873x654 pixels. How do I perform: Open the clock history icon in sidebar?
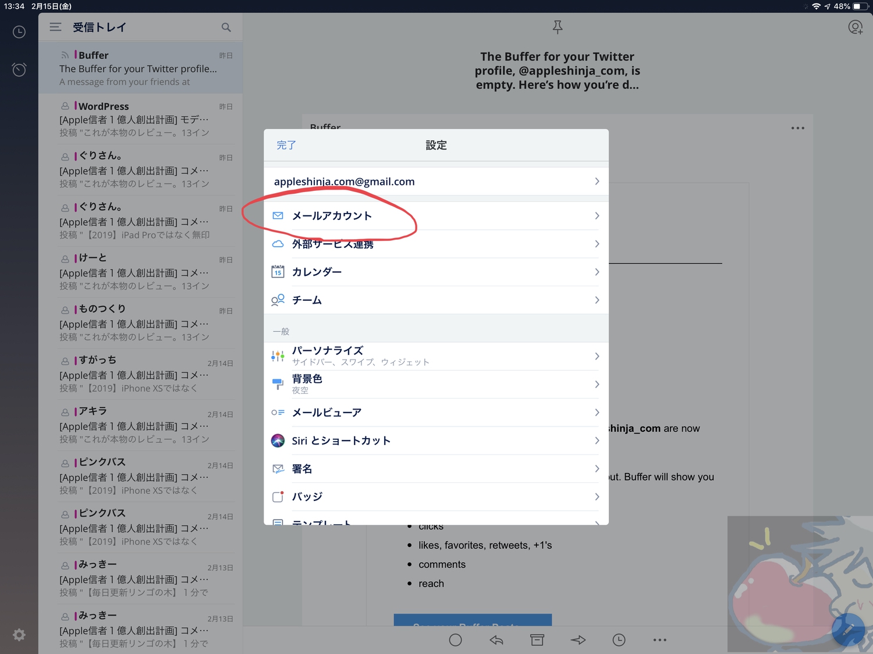click(19, 32)
